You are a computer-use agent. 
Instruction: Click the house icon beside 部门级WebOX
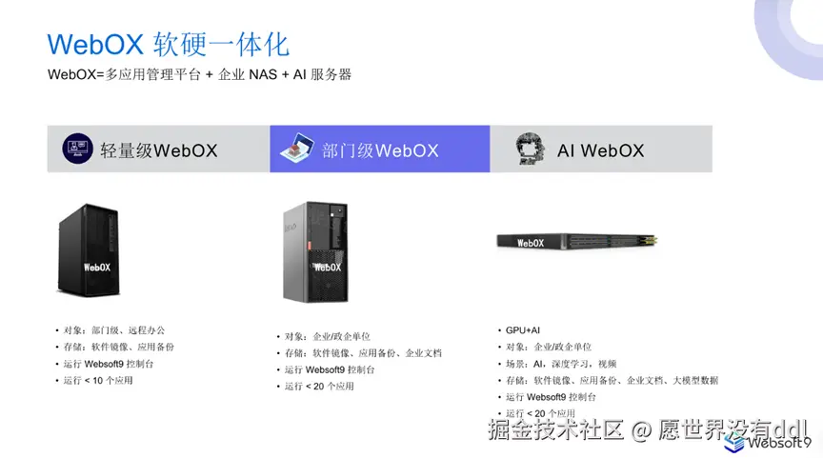[297, 147]
